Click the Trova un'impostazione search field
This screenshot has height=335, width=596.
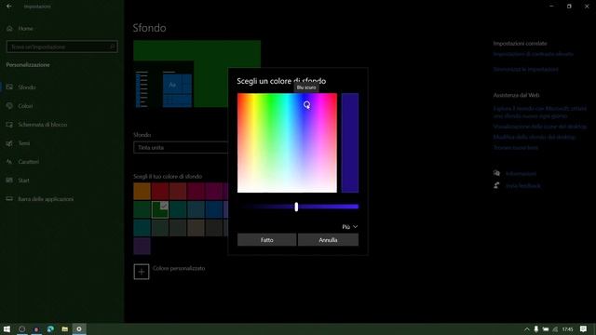(62, 47)
